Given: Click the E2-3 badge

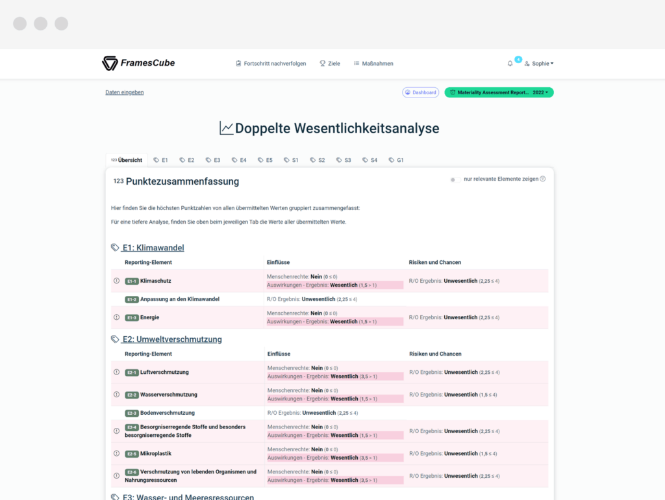Looking at the screenshot, I should coord(131,413).
